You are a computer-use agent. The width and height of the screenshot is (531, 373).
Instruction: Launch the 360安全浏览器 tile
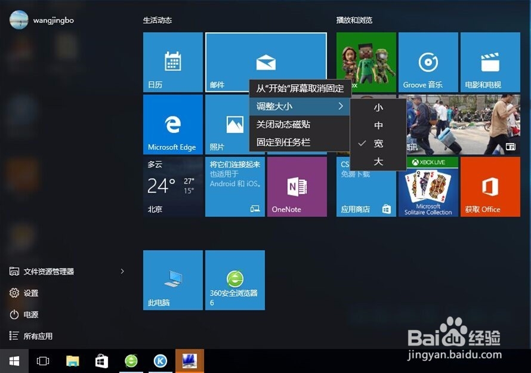tap(234, 280)
